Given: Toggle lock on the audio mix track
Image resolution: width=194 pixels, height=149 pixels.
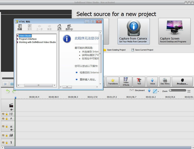Looking at the screenshot, I should (x=7, y=135).
